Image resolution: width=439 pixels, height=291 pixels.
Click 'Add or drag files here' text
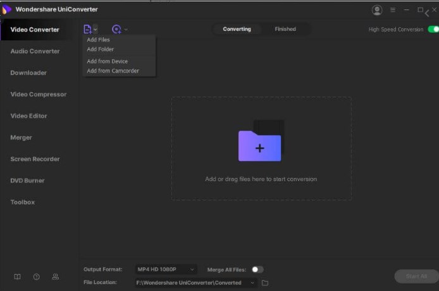261,179
